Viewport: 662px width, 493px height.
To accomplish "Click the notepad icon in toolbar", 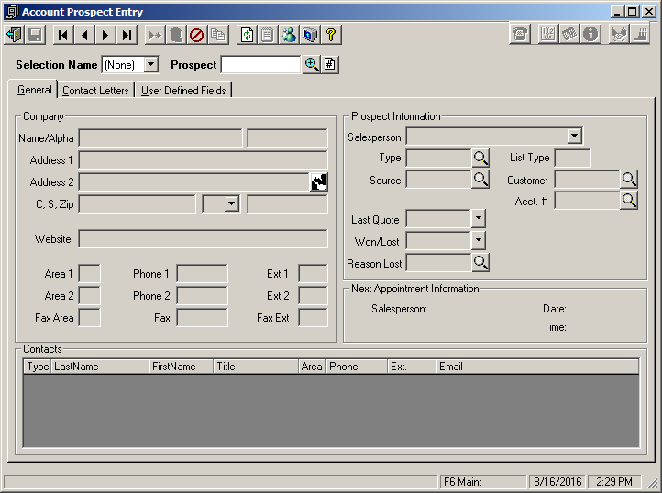I will [x=268, y=35].
